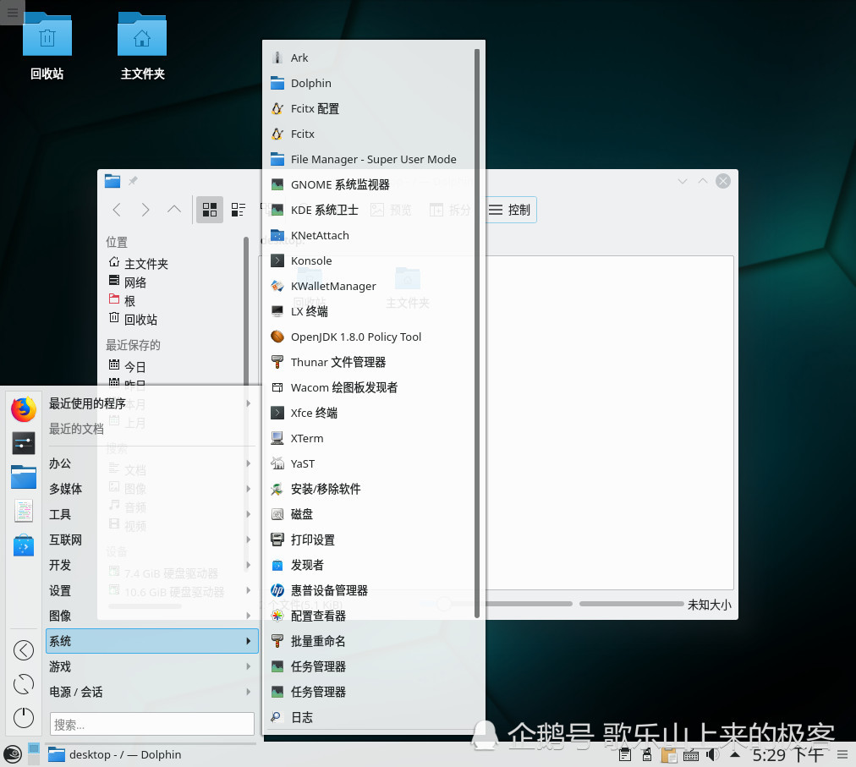The width and height of the screenshot is (856, 767).
Task: Show hidden tray icons with up arrow
Action: click(x=735, y=755)
